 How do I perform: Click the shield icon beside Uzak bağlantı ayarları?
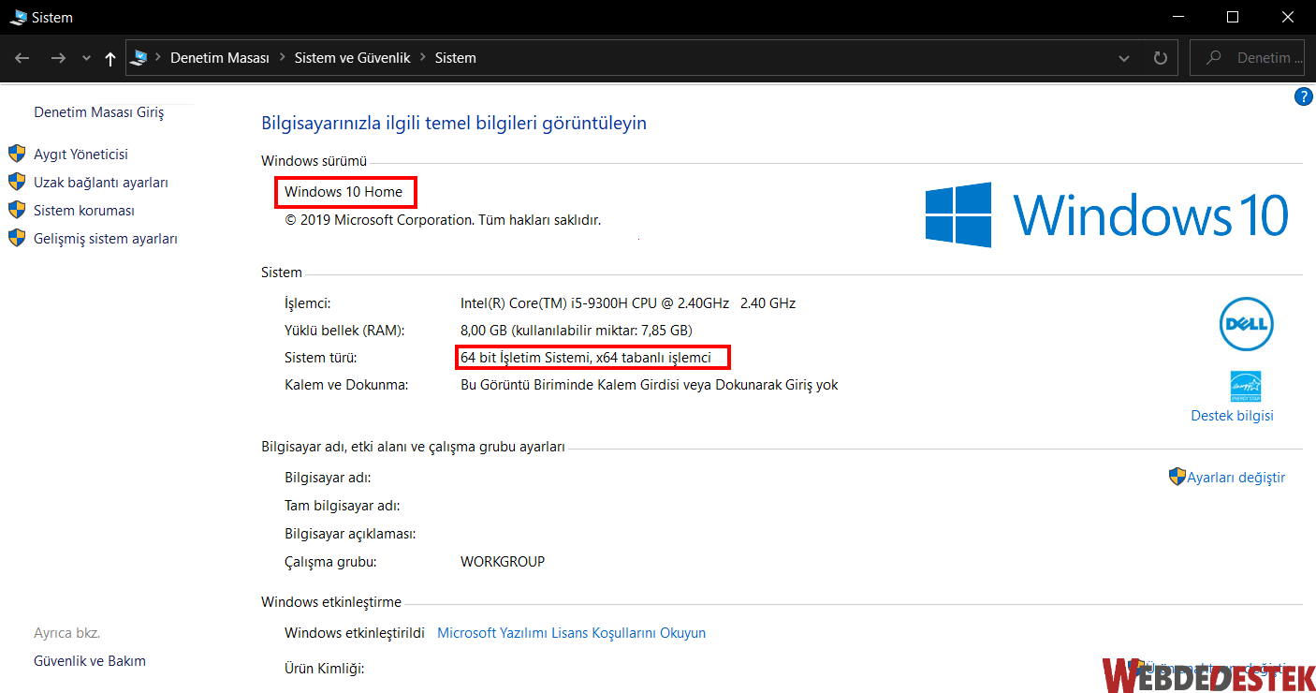pyautogui.click(x=17, y=182)
